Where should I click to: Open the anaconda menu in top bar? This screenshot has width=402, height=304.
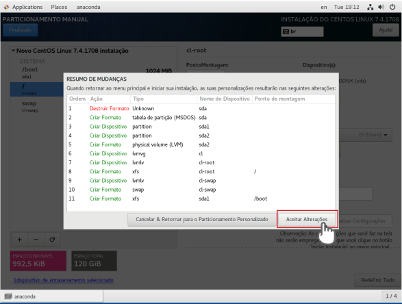(88, 7)
